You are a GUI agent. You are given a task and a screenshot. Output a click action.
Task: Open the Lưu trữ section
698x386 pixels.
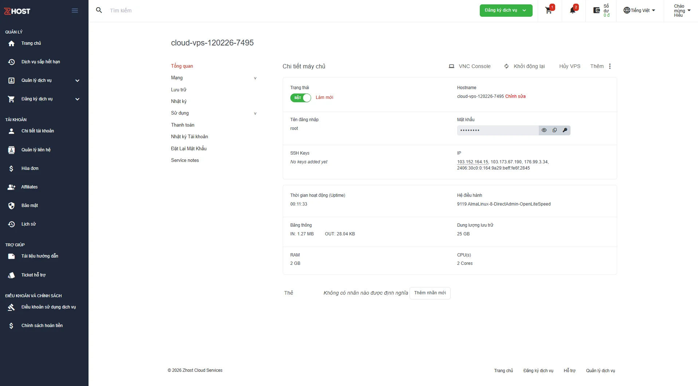pyautogui.click(x=179, y=89)
